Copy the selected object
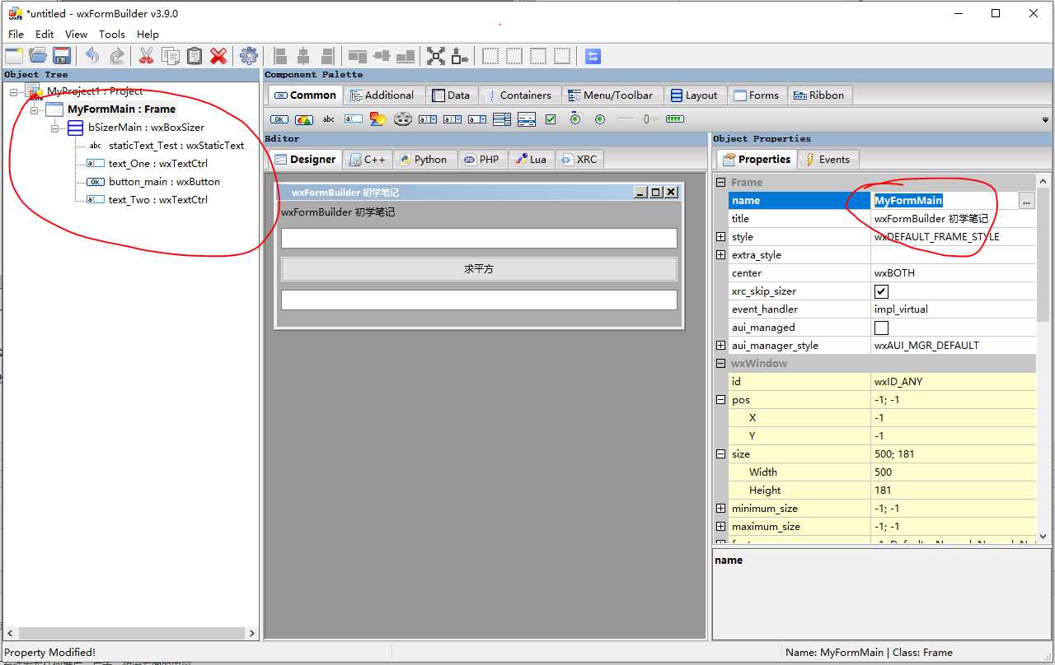The height and width of the screenshot is (665, 1055). tap(171, 56)
